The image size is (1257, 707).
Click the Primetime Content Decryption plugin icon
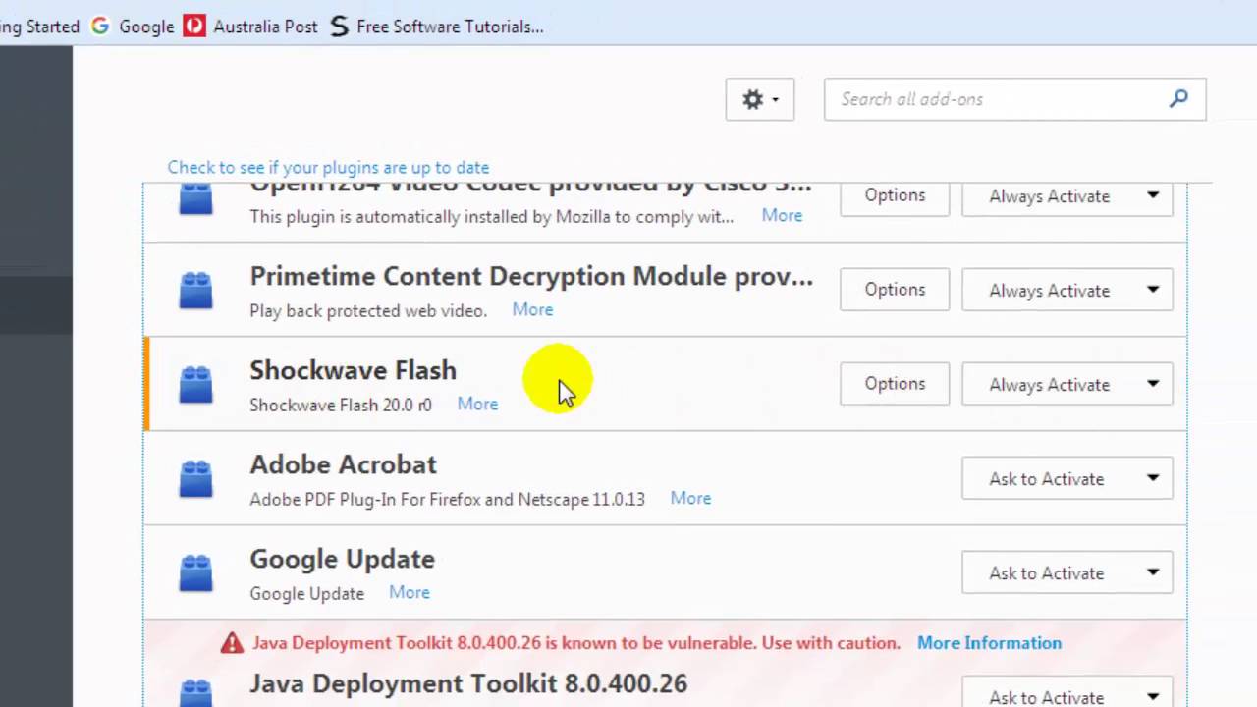click(195, 290)
